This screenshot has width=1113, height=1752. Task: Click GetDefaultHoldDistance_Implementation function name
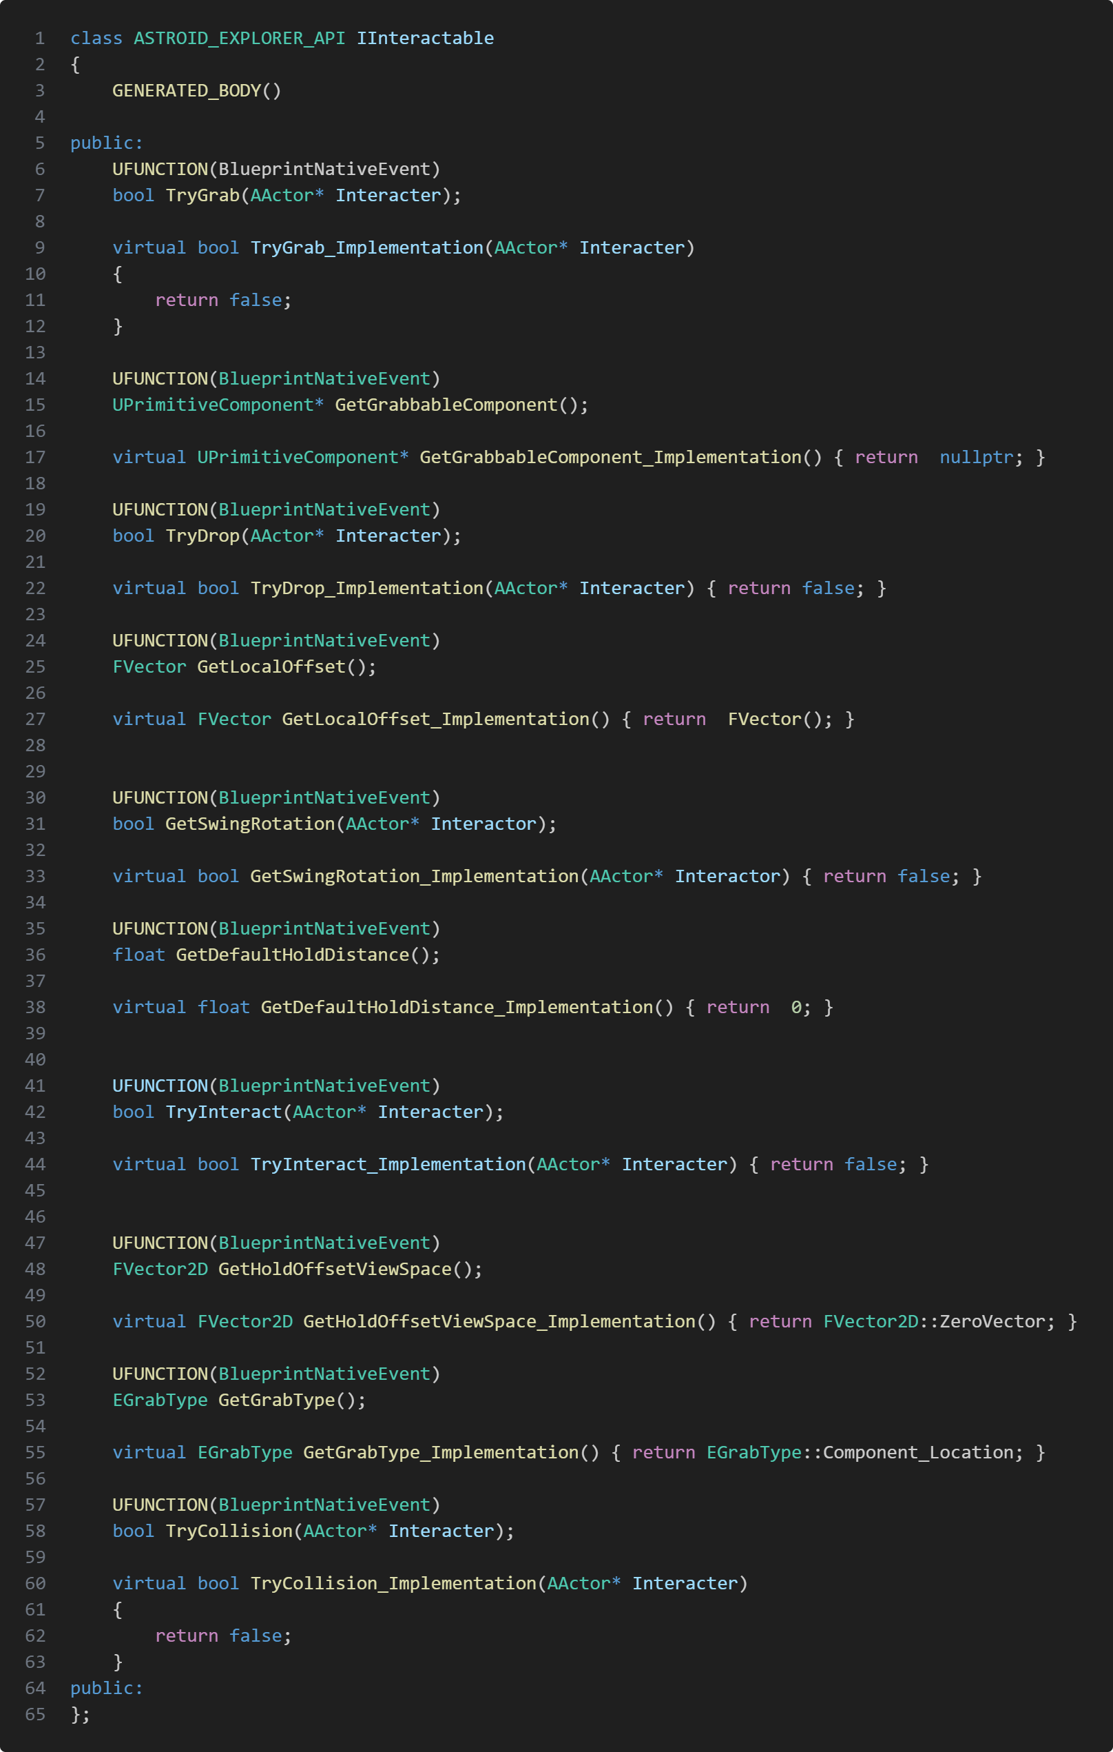pyautogui.click(x=457, y=1007)
